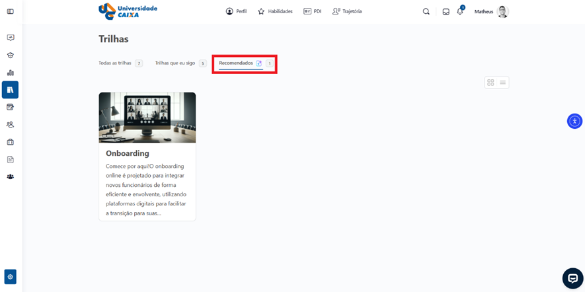Open the Onboarding card thumbnail image

click(147, 118)
